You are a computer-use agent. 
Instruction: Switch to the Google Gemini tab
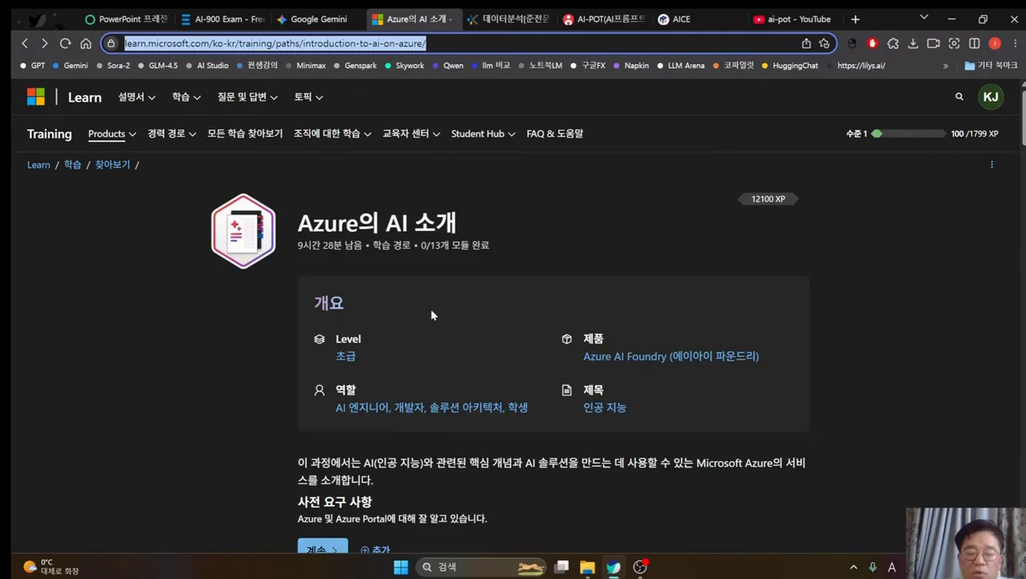(x=317, y=19)
